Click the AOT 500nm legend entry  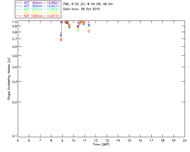pyautogui.click(x=37, y=6)
